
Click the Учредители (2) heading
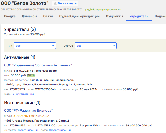[x=20, y=29]
